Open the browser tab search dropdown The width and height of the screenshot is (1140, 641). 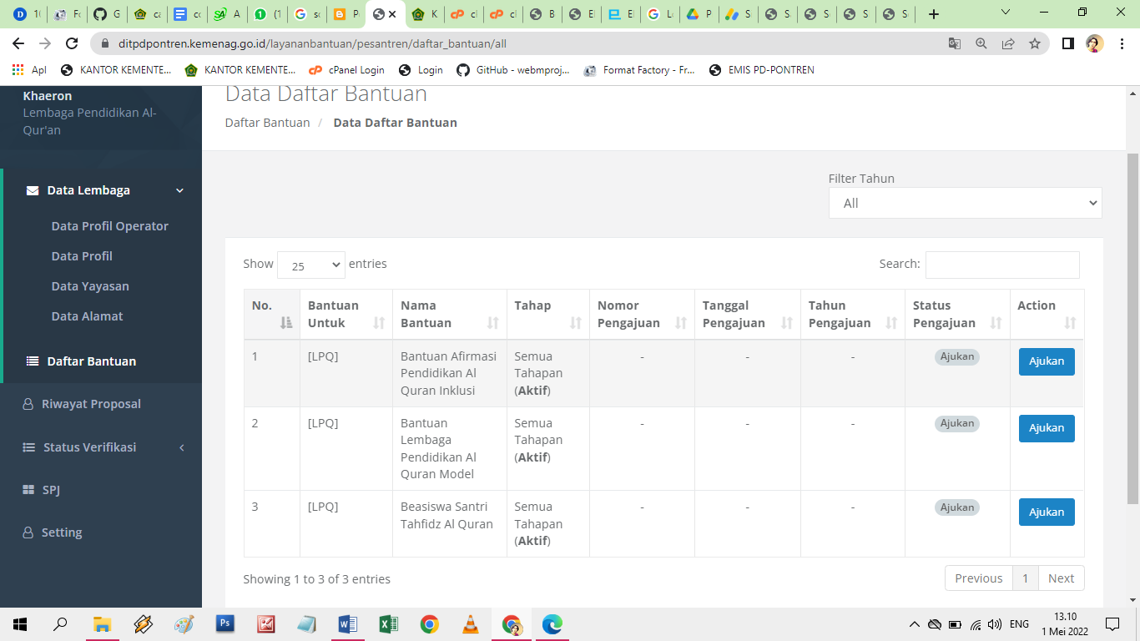click(1005, 13)
